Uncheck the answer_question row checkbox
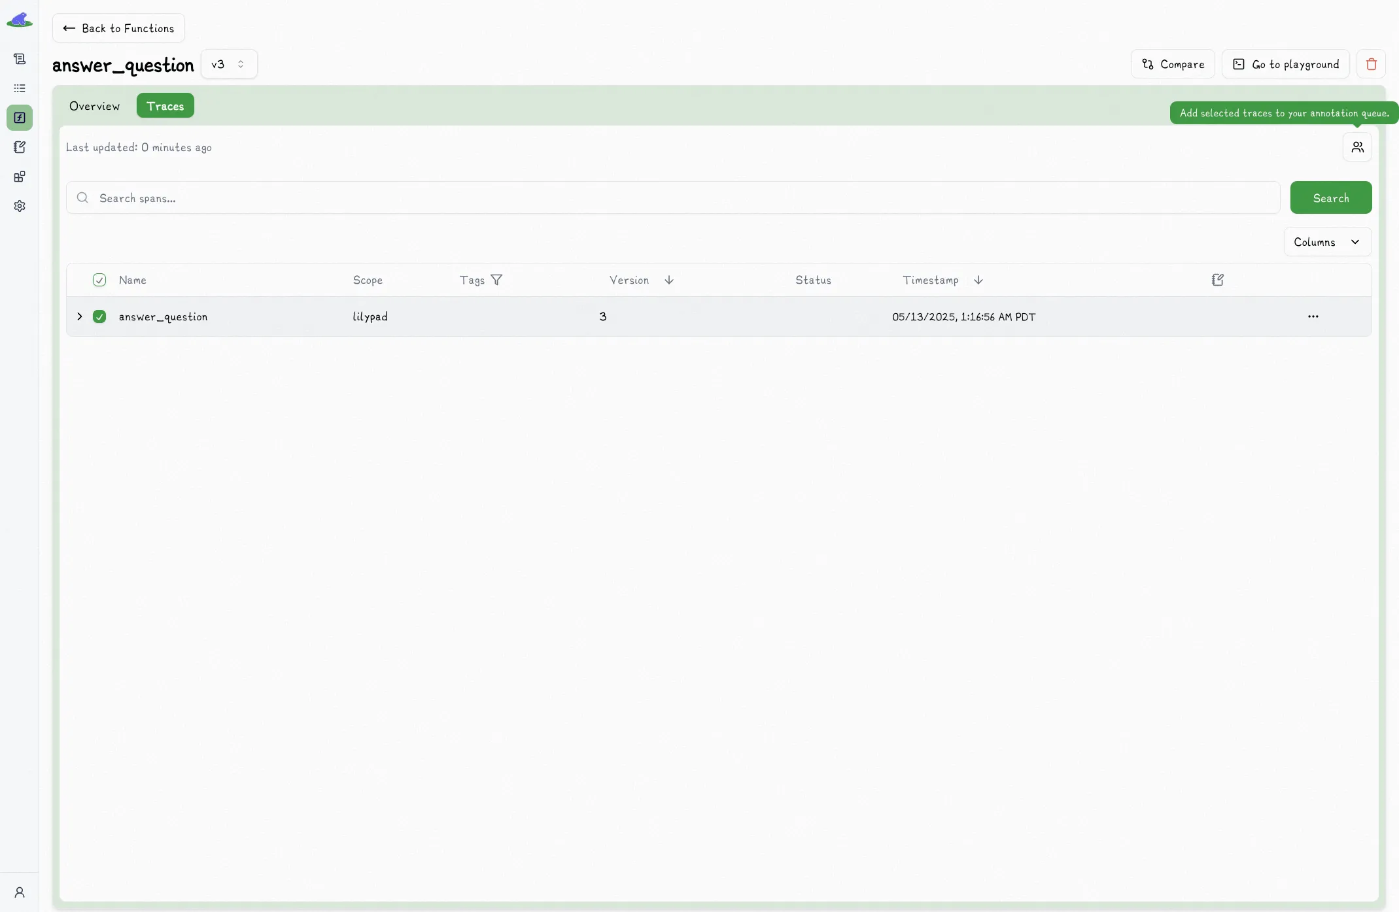The width and height of the screenshot is (1399, 912). tap(99, 316)
